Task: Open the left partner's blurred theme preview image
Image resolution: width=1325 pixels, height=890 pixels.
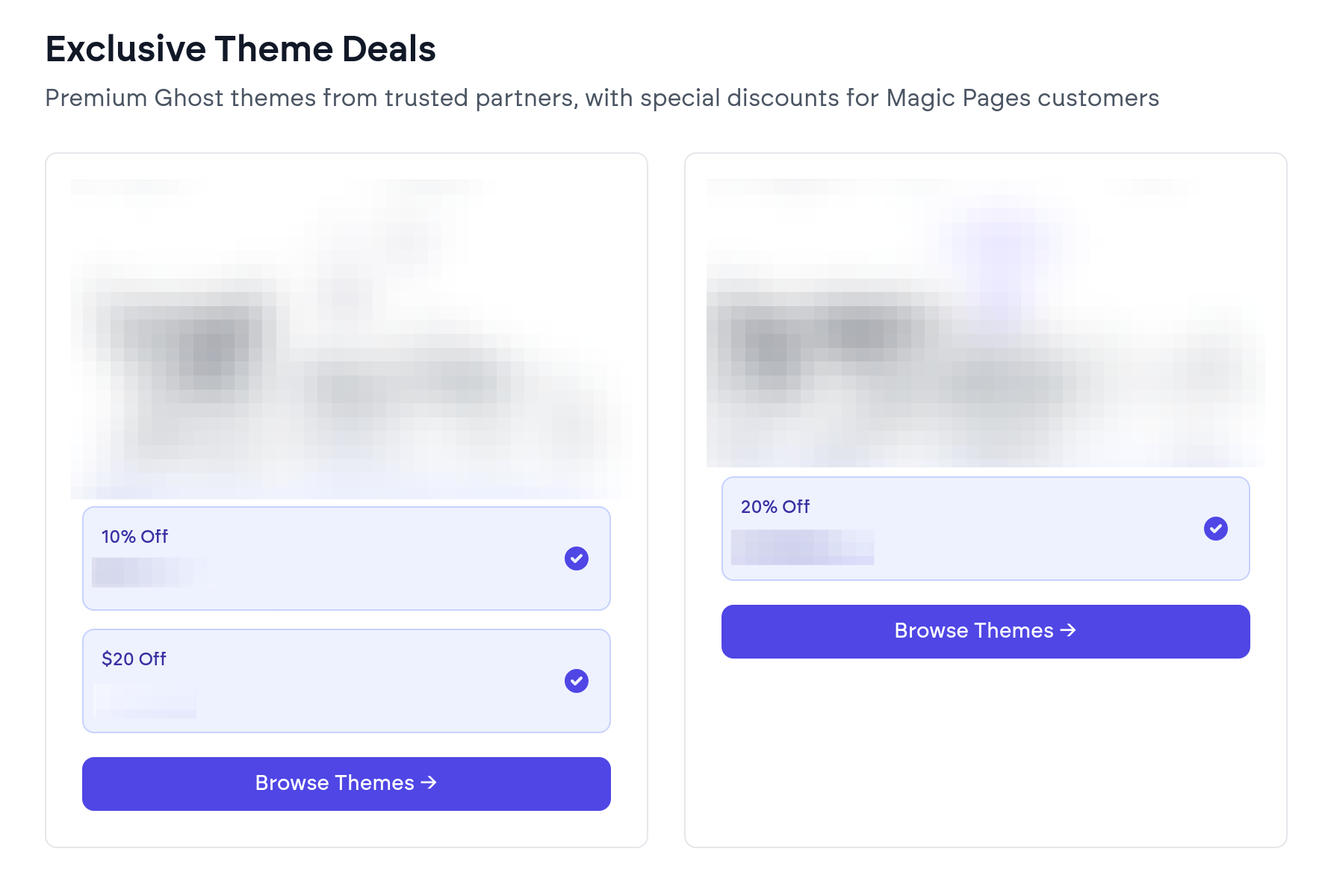Action: tap(346, 340)
